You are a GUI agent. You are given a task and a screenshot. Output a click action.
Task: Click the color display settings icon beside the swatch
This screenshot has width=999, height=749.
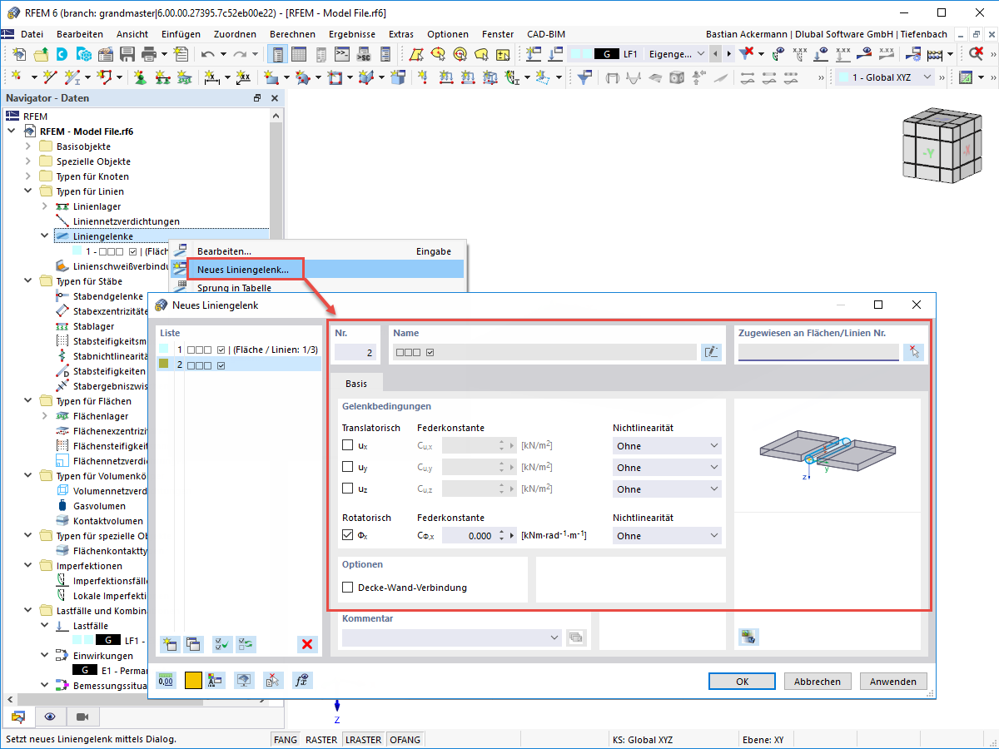[216, 680]
